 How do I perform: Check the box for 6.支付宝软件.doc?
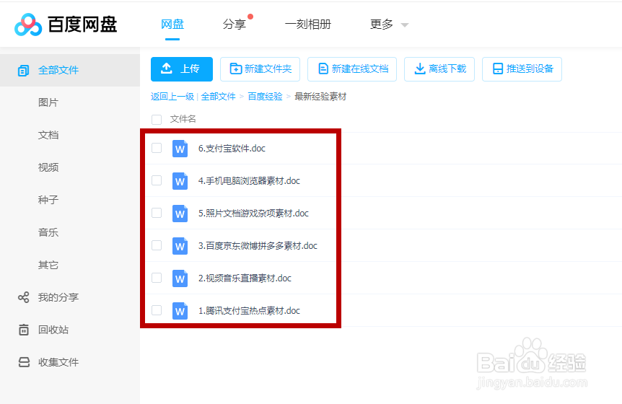click(x=157, y=148)
